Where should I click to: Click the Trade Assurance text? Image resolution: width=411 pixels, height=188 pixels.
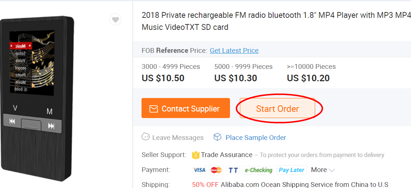[x=227, y=155]
